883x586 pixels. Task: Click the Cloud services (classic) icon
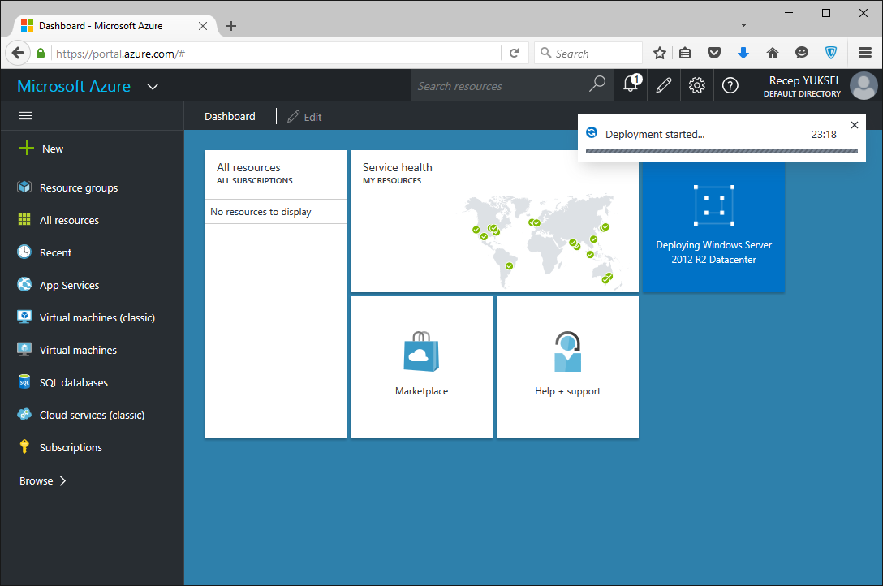click(24, 414)
